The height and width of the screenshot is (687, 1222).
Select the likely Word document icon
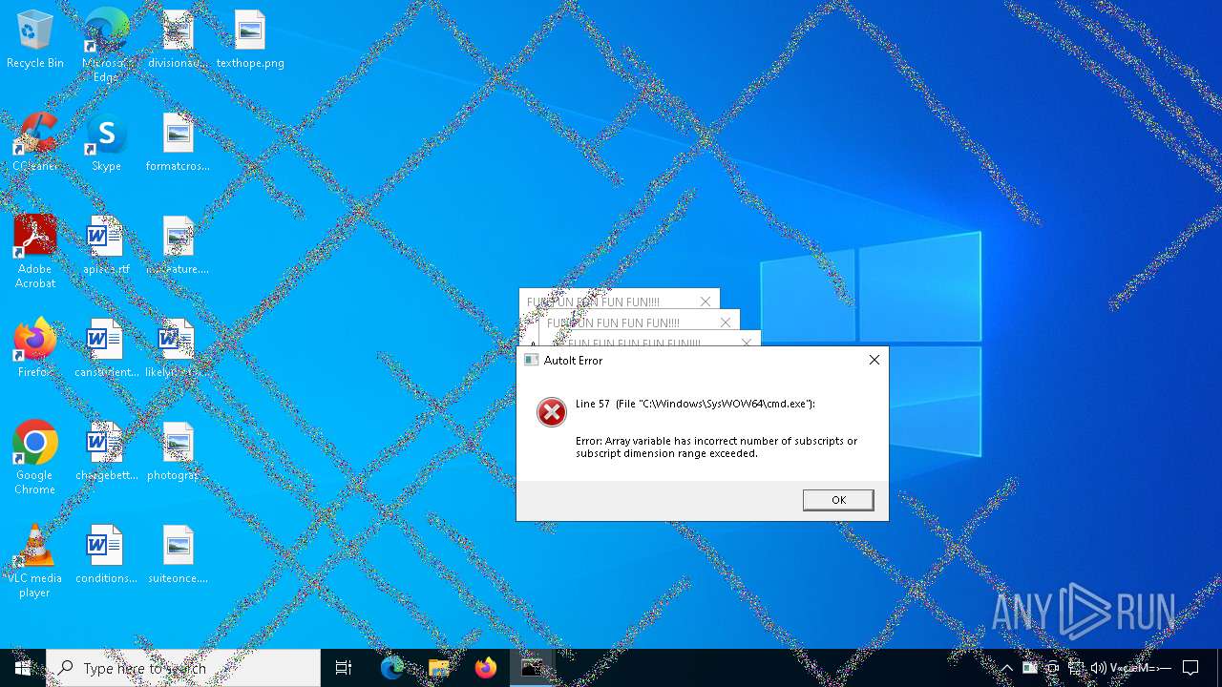[x=178, y=349]
